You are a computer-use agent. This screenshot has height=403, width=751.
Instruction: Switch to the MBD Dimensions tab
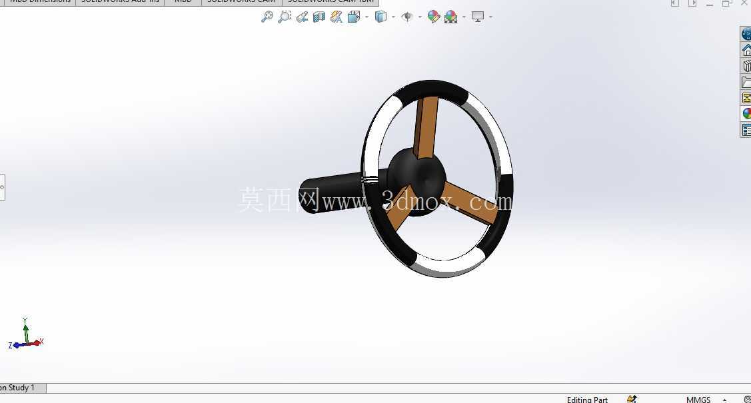pyautogui.click(x=40, y=2)
